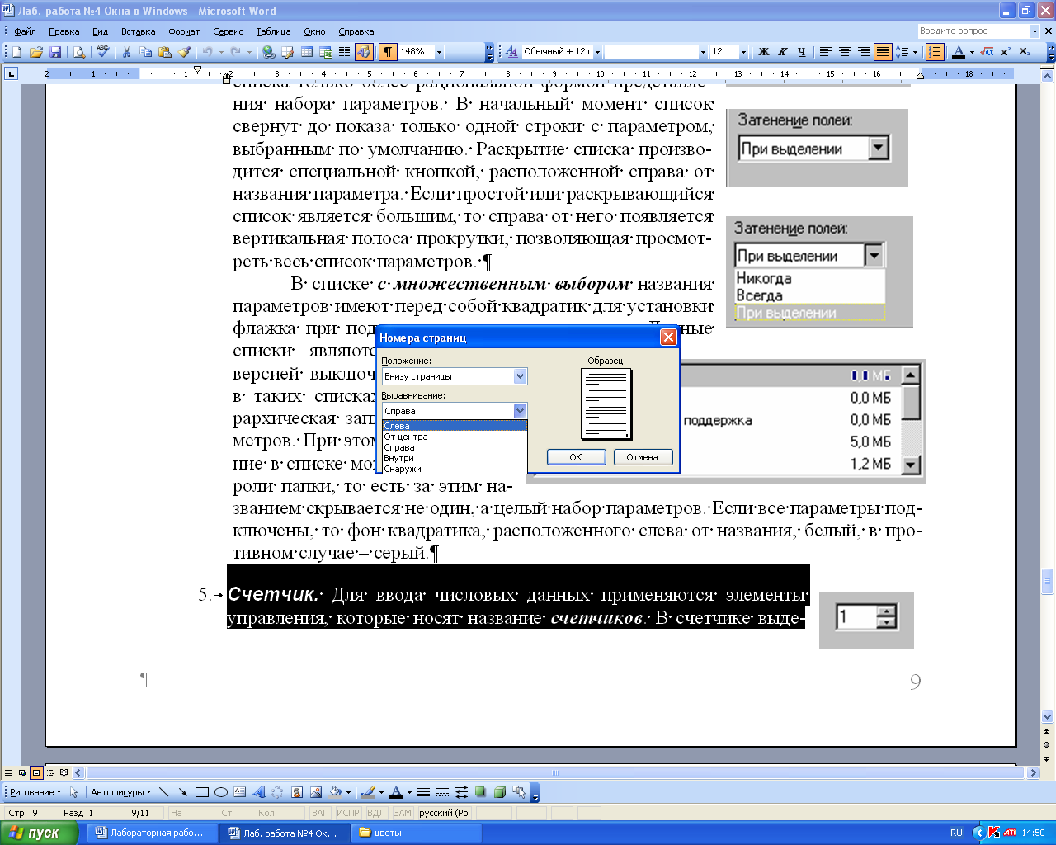The width and height of the screenshot is (1056, 845).
Task: Save the document with floppy icon
Action: coord(55,52)
